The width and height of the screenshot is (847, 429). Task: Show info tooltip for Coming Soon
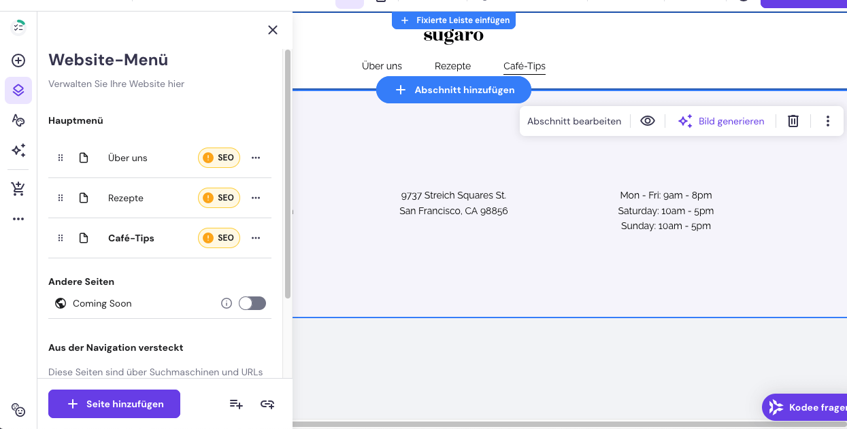point(227,303)
